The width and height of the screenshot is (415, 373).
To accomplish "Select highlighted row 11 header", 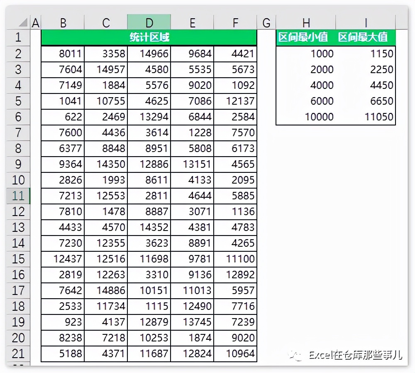I will [x=18, y=196].
